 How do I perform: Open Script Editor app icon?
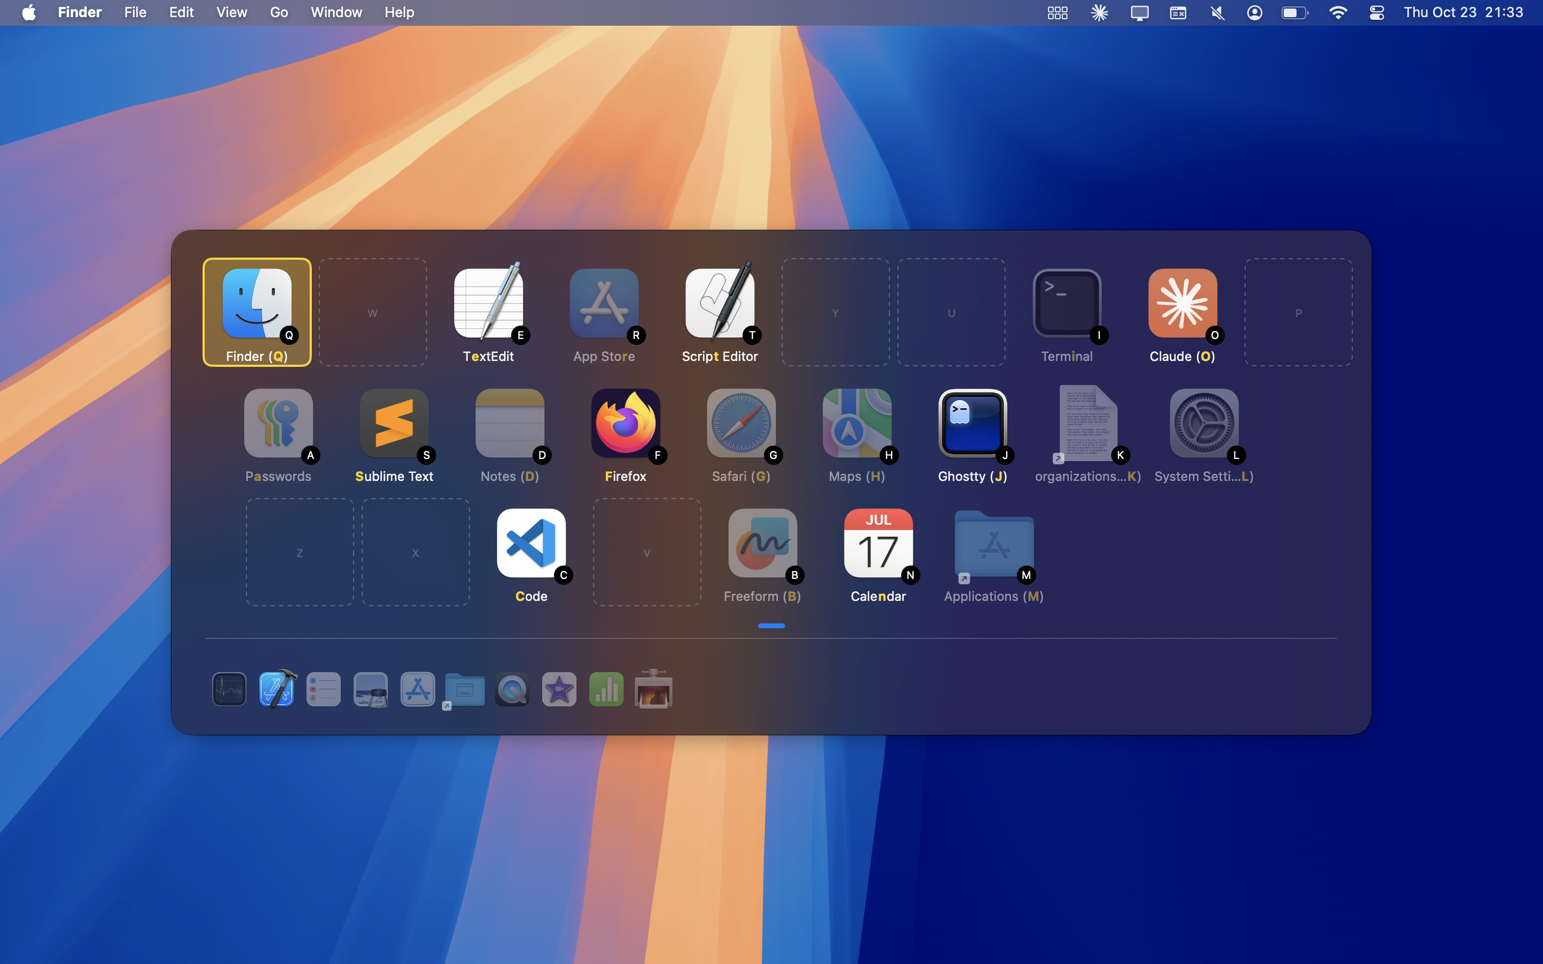point(719,305)
